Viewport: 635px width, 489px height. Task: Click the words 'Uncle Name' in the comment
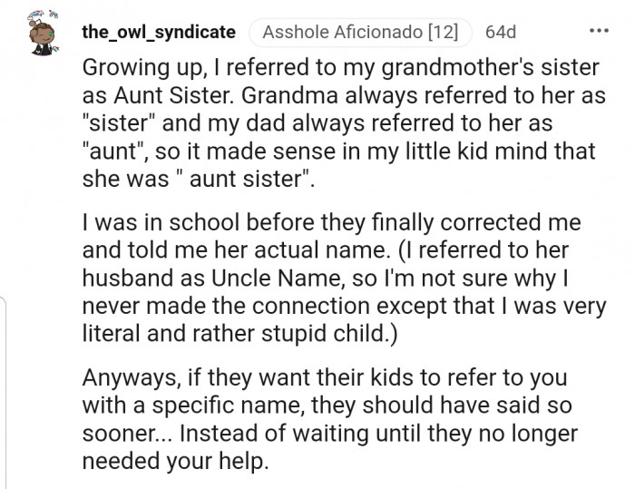[275, 279]
